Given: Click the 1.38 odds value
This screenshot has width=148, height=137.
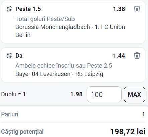Looking at the screenshot, I should click(119, 9).
